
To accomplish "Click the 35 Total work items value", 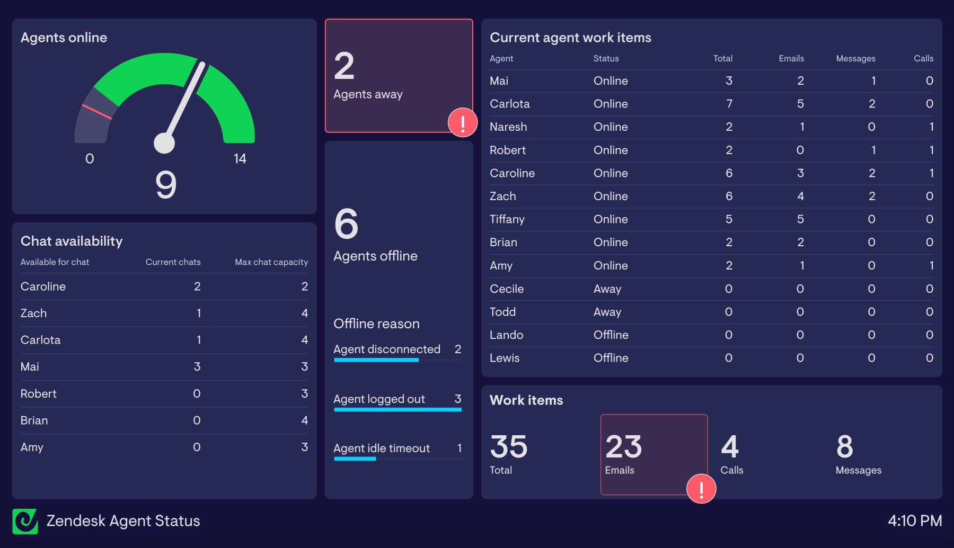I will 509,446.
